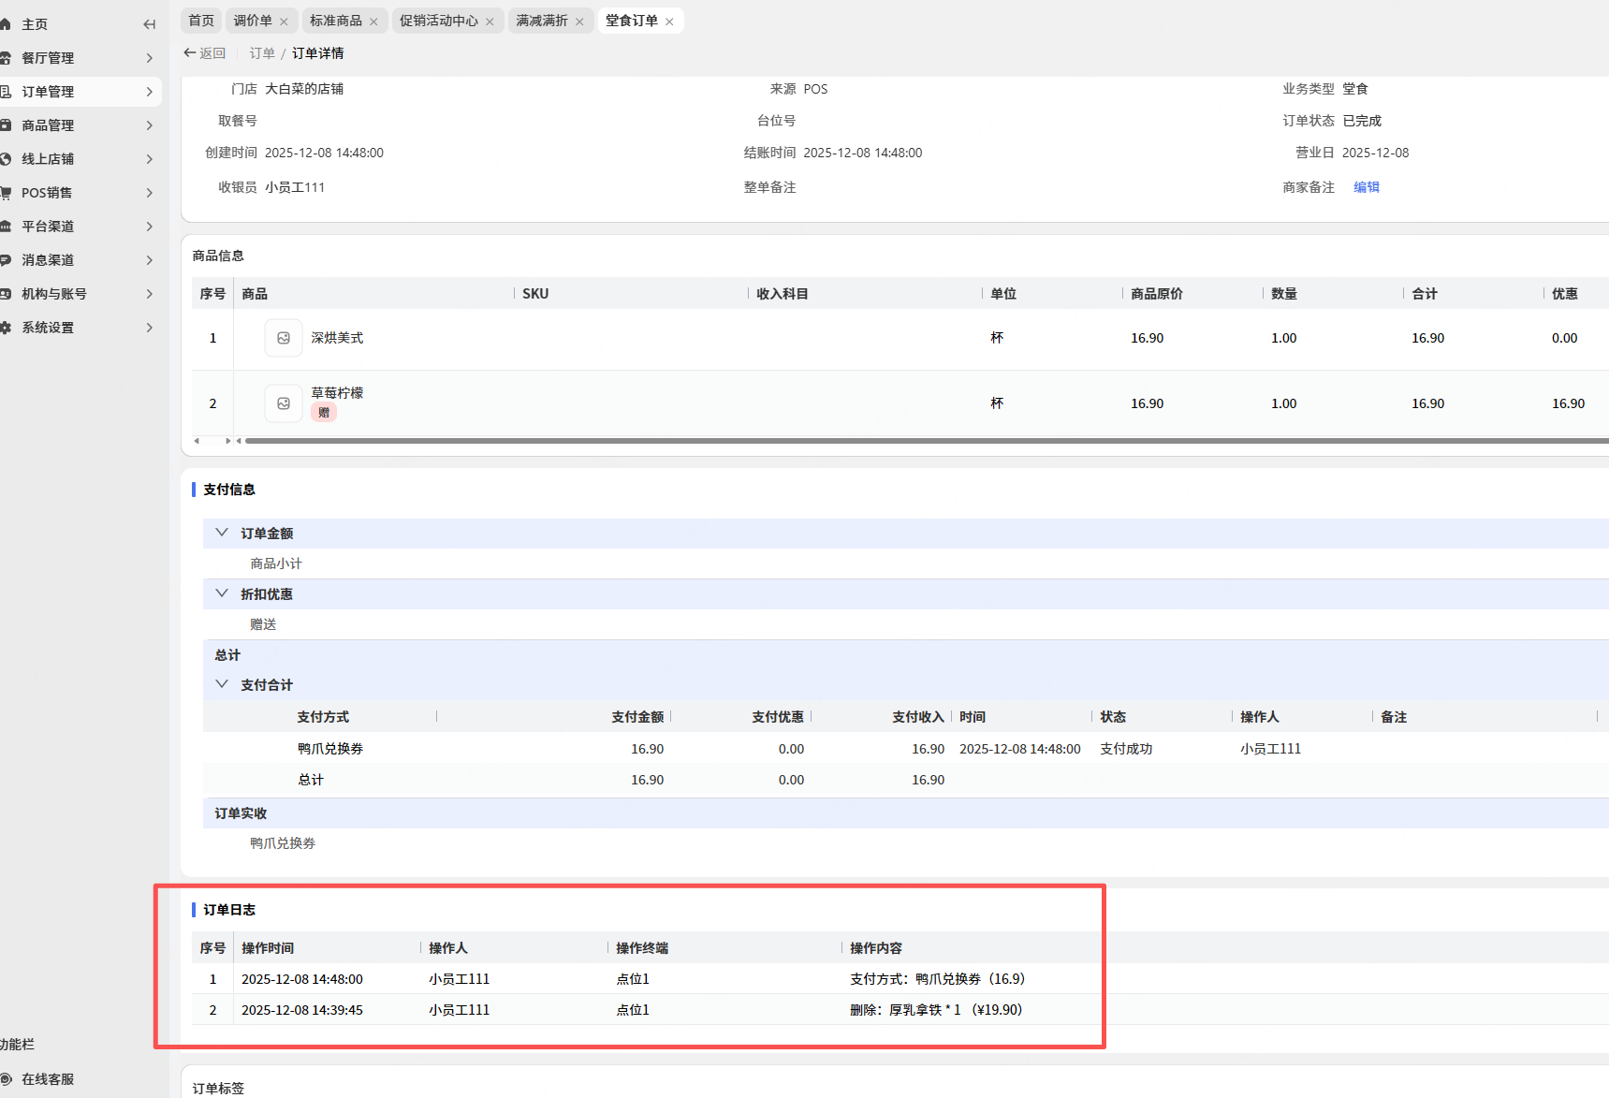This screenshot has height=1098, width=1609.
Task: Click the 草莓柠檬 product image placeholder
Action: coord(283,403)
